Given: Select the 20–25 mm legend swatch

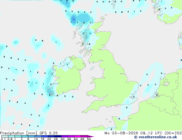Looking at the screenshot, I should coord(51,136).
